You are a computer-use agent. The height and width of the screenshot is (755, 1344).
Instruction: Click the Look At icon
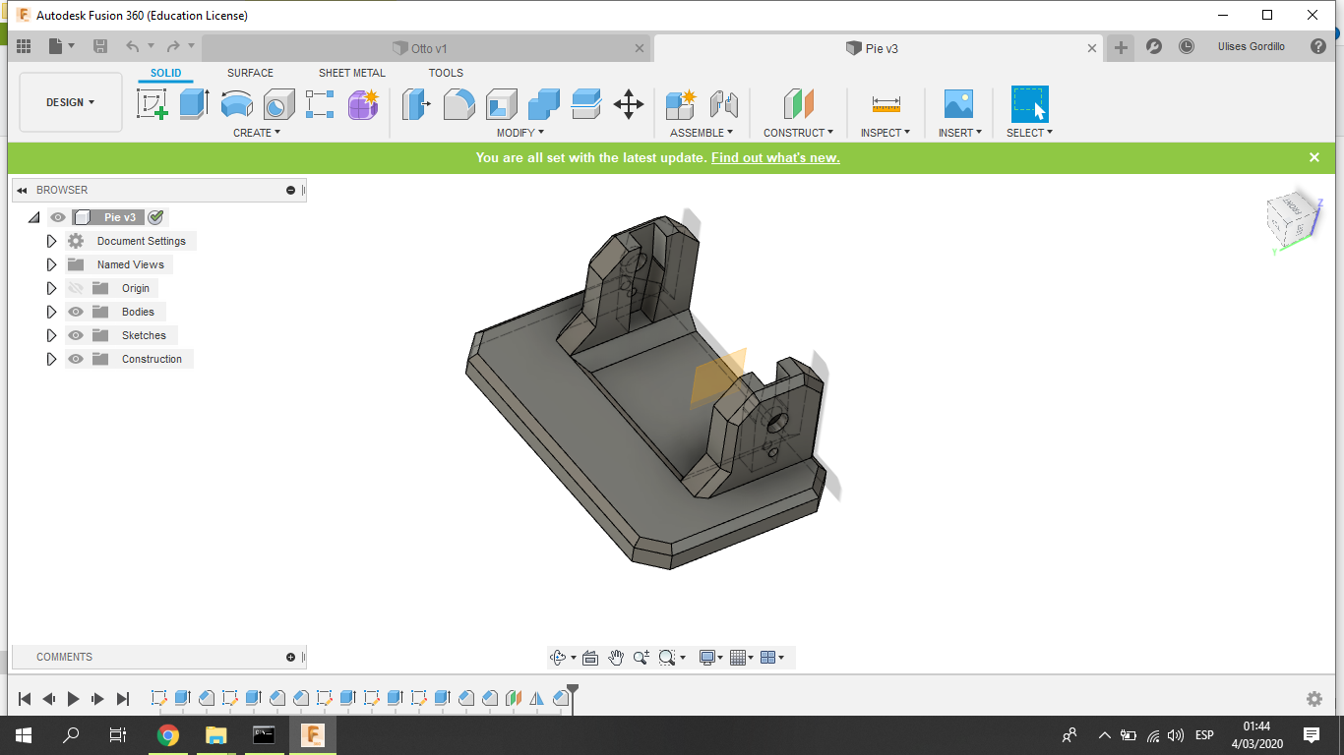tap(590, 658)
